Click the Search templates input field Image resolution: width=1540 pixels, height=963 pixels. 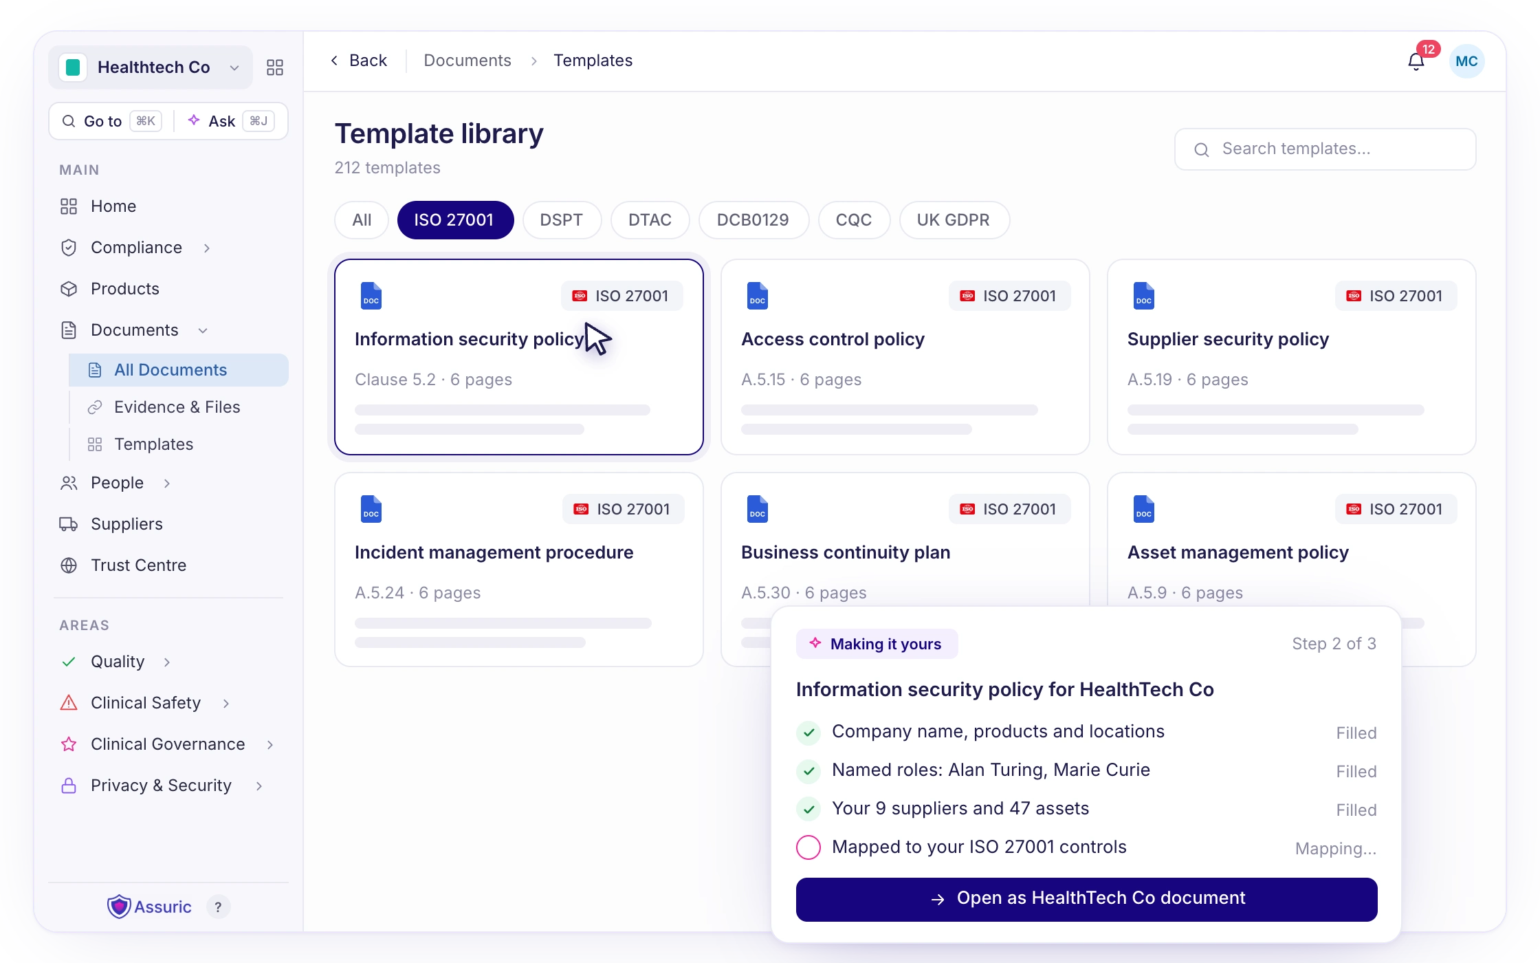click(x=1325, y=149)
